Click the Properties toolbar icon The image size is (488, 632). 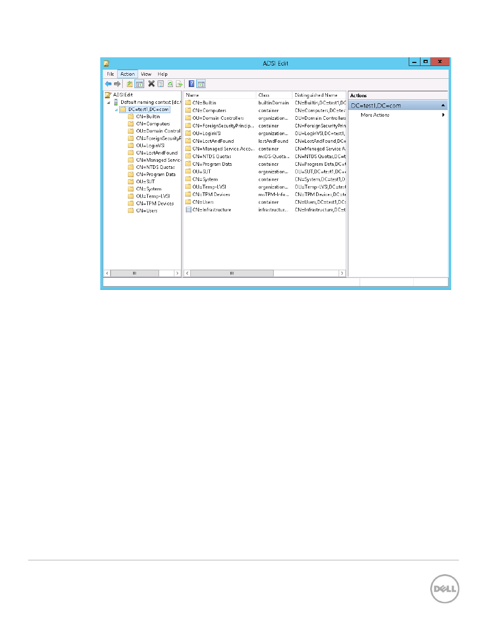pos(160,84)
